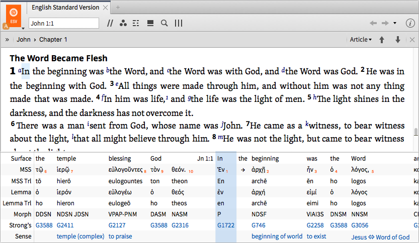
Task: Edit the John 1:1 reference box
Action: [64, 23]
